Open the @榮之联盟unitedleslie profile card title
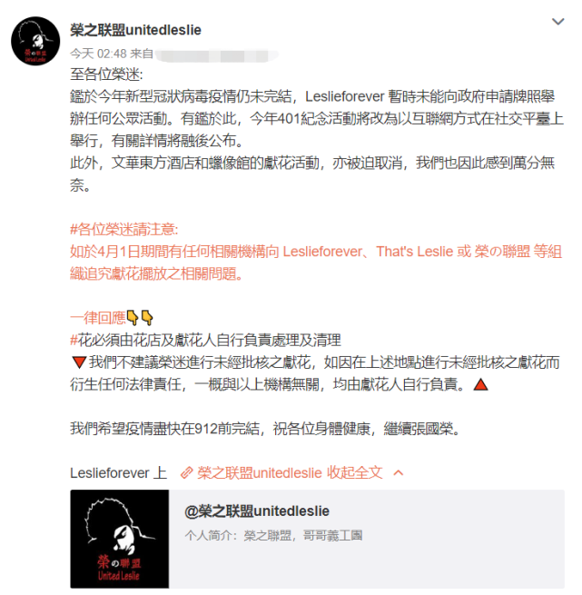 pyautogui.click(x=257, y=511)
